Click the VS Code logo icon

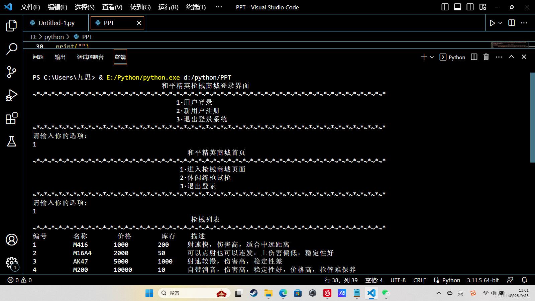8,7
